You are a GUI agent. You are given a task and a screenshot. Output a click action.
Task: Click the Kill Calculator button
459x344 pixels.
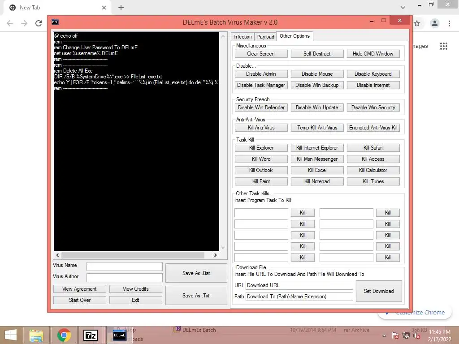pyautogui.click(x=373, y=170)
